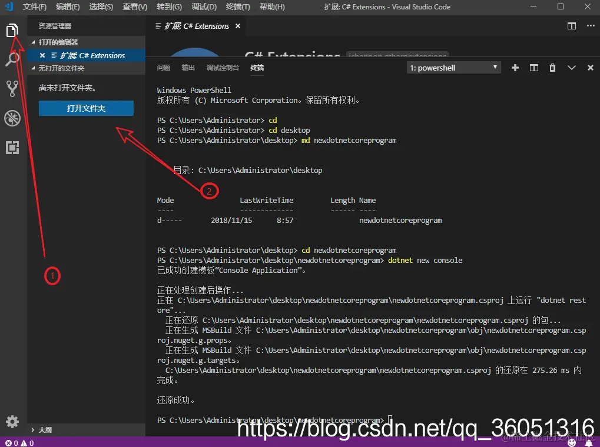The width and height of the screenshot is (600, 447).
Task: Open the 文件(F) menu
Action: pyautogui.click(x=34, y=6)
